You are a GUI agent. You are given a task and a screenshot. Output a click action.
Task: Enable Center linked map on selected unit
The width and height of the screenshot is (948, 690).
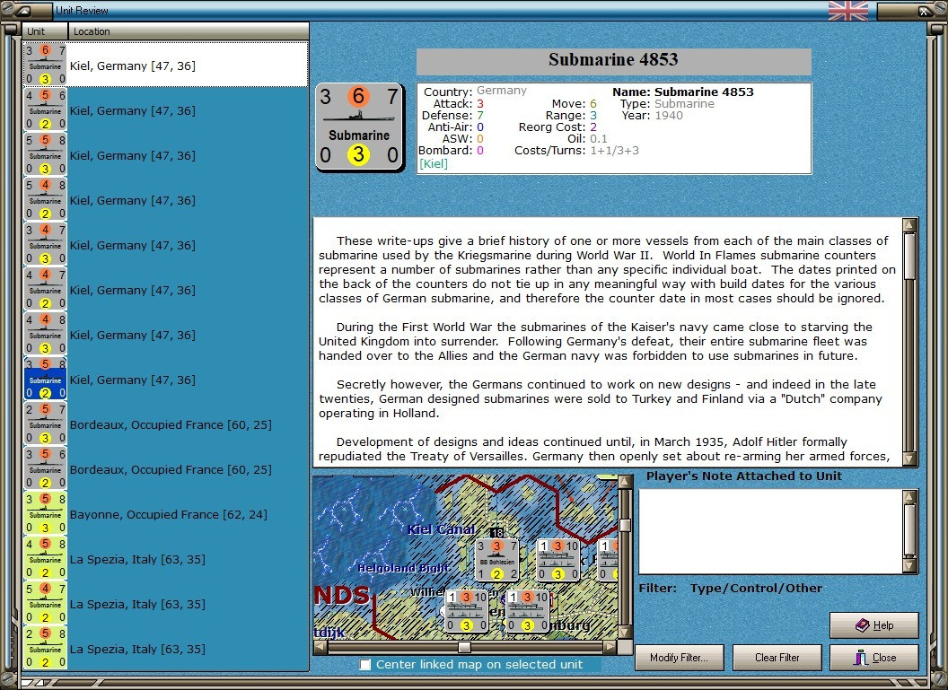[x=364, y=664]
